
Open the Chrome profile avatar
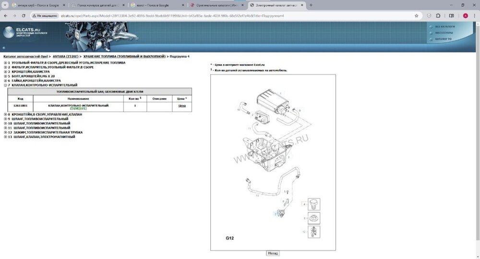coord(465,15)
